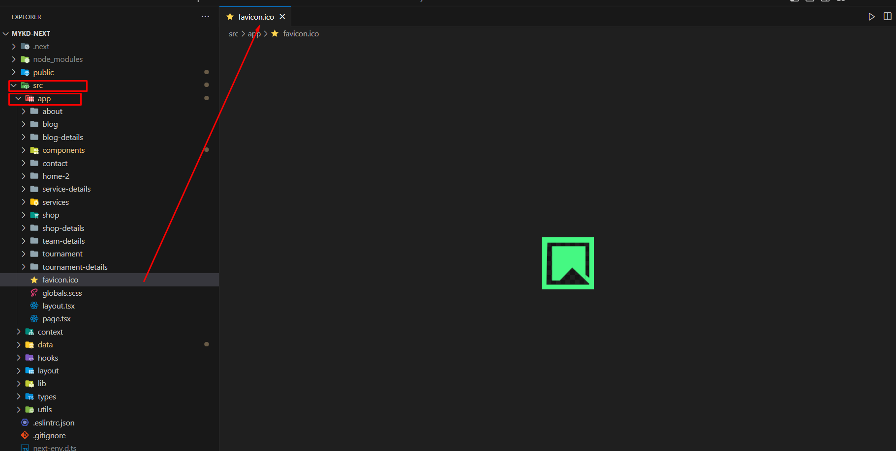Close the favicon.ico tab
This screenshot has height=451, width=896.
point(282,17)
